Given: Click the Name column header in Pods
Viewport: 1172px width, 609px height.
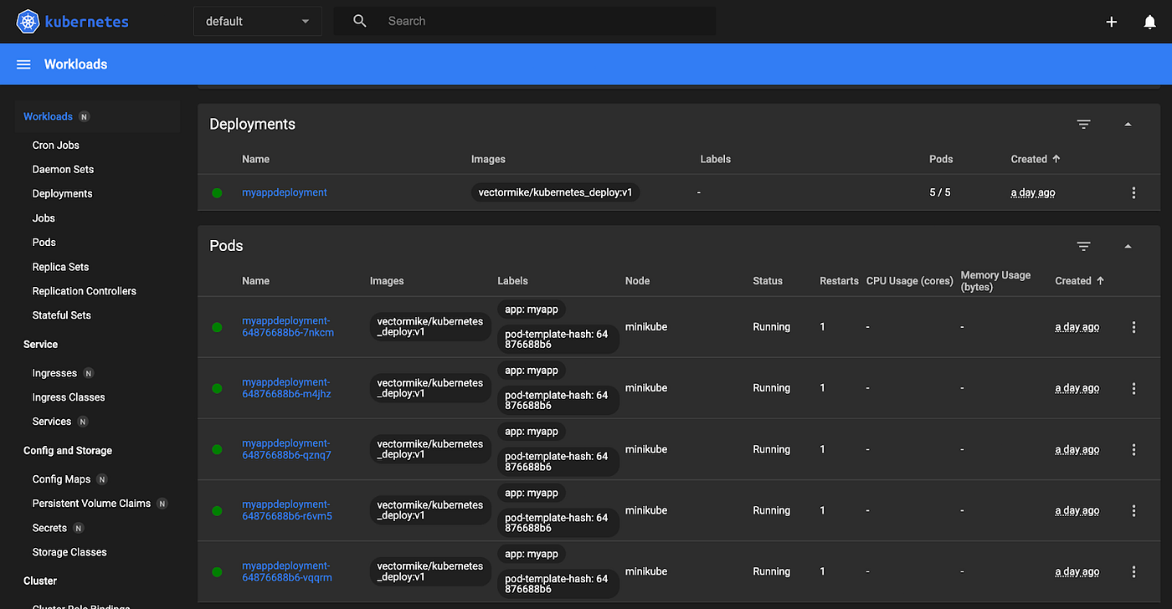Looking at the screenshot, I should (255, 281).
